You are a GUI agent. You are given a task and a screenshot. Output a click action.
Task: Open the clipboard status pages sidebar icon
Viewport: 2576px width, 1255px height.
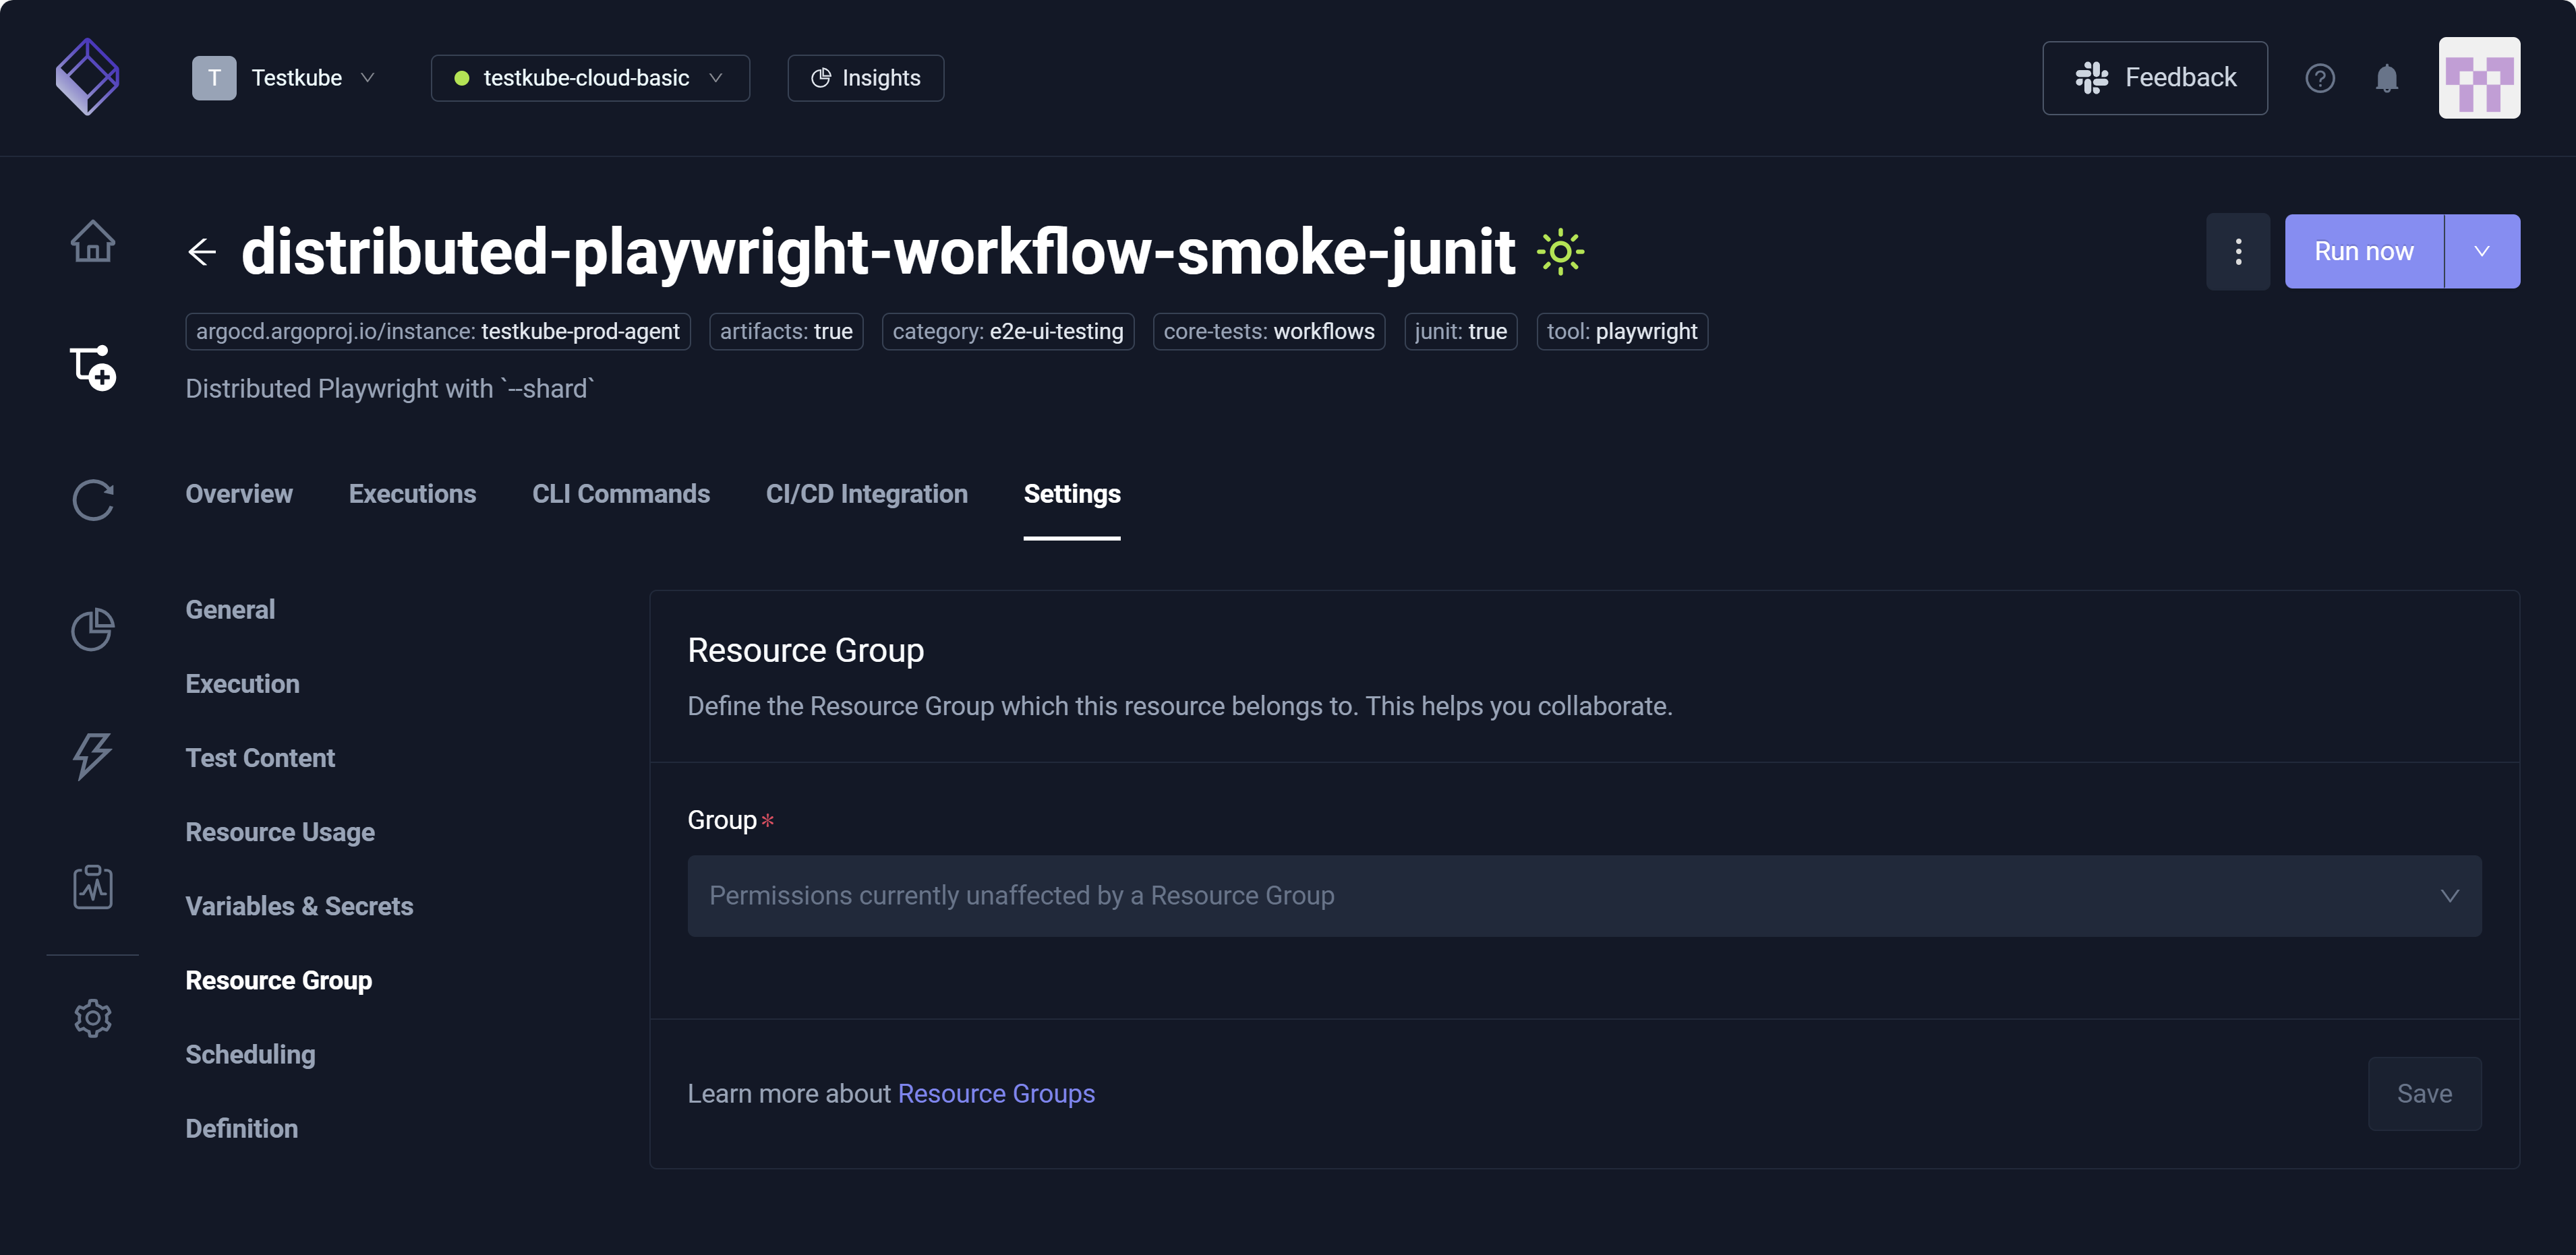93,886
